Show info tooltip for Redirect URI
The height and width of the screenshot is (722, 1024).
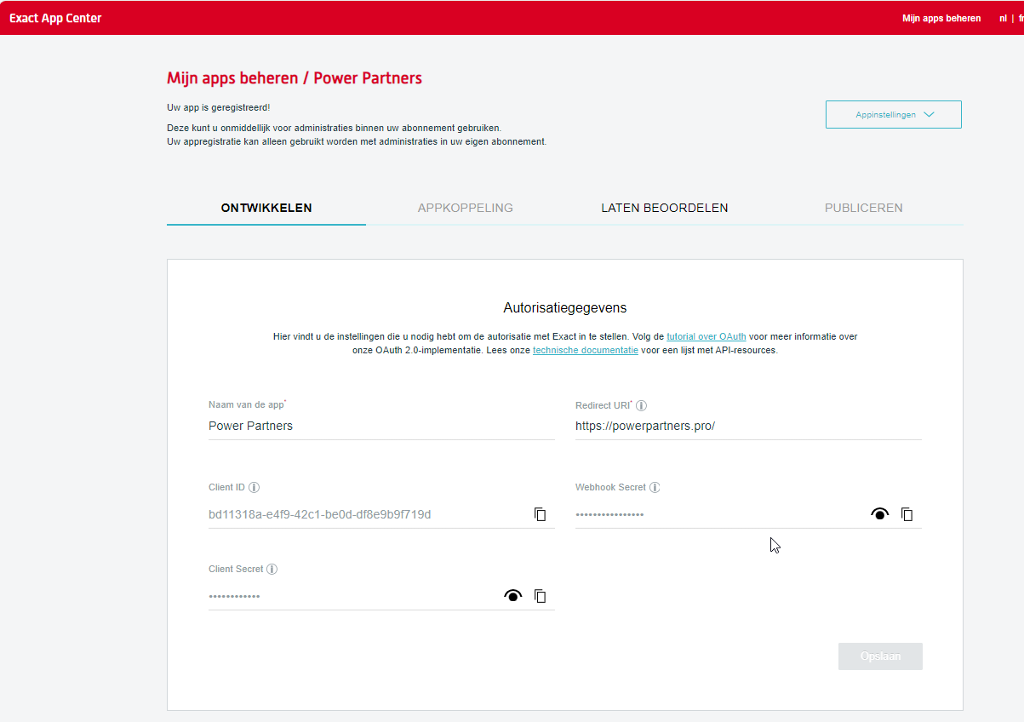[642, 406]
